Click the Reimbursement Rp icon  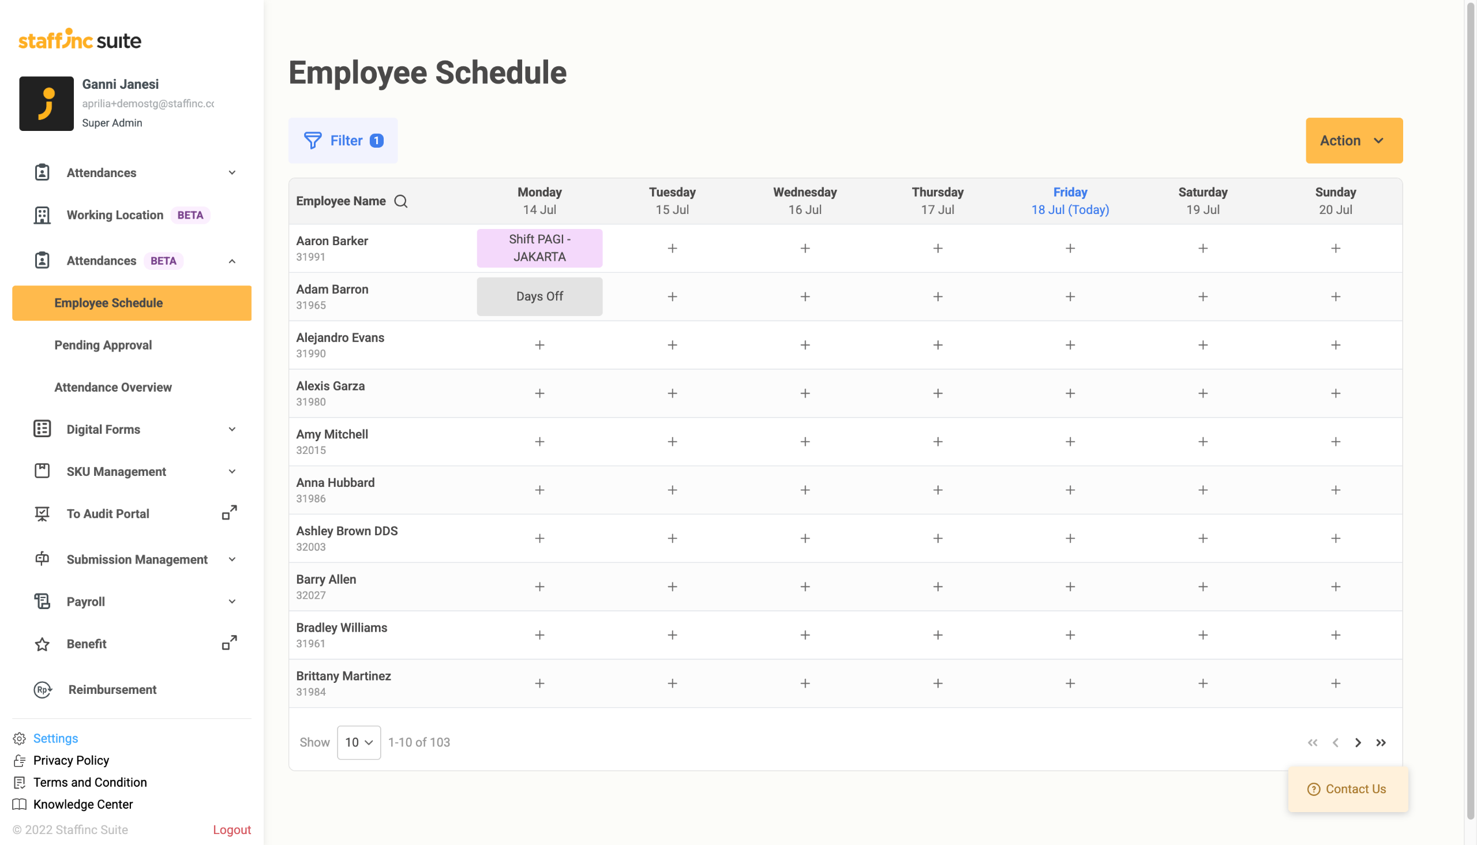coord(42,689)
